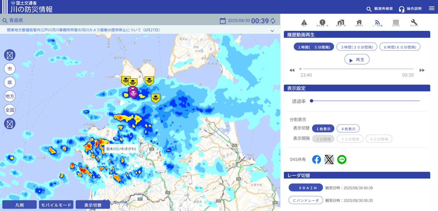This screenshot has width=438, height=211.
Task: Click the XRAIN 観測日時 00:39 text
Action: 349,188
